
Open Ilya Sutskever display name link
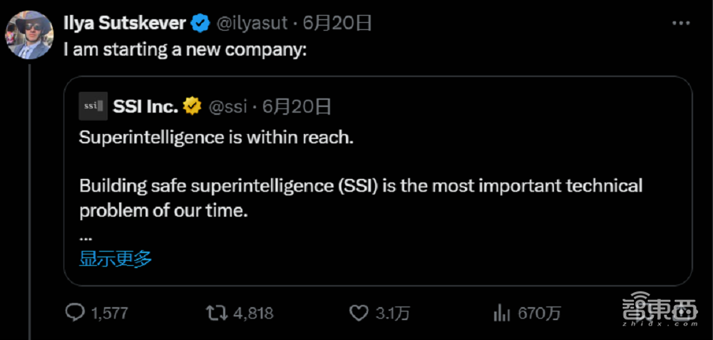click(124, 24)
